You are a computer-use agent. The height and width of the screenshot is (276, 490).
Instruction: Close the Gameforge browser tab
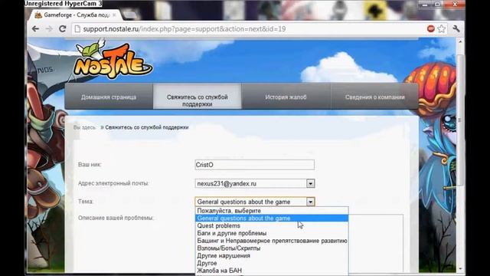[x=114, y=15]
